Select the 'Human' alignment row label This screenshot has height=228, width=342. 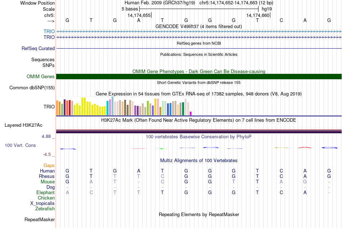pyautogui.click(x=47, y=171)
